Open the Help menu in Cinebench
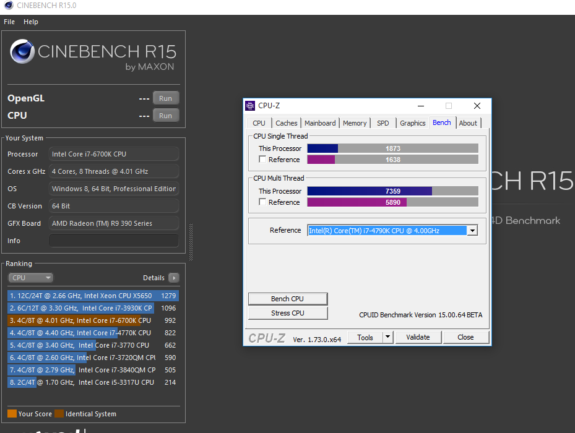Viewport: 575px width, 433px height. tap(31, 22)
